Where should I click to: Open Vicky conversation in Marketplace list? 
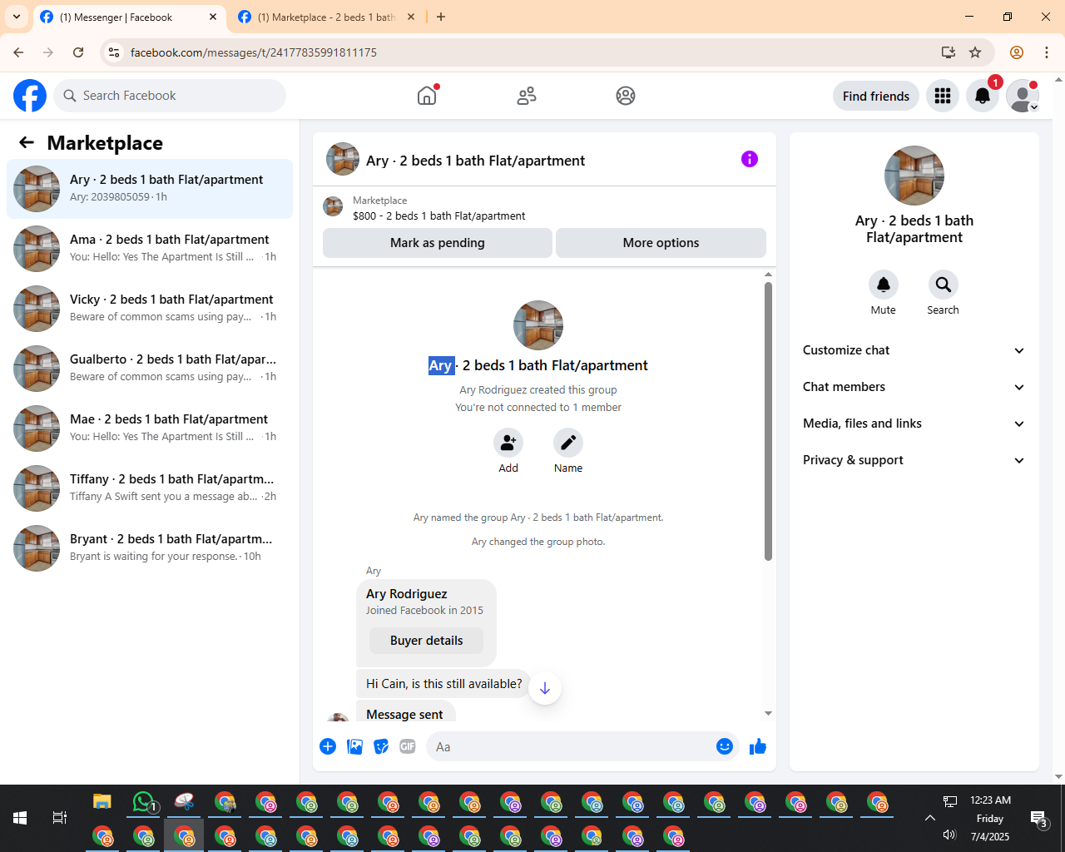pos(150,309)
